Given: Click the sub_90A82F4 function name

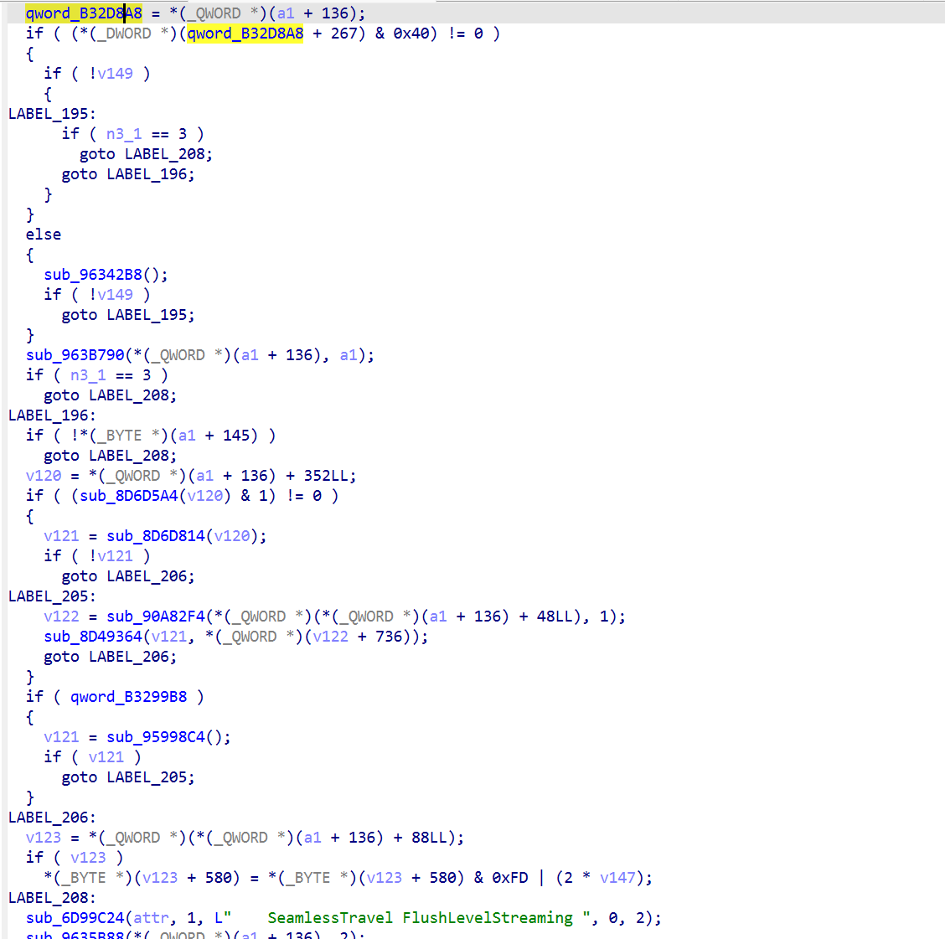Looking at the screenshot, I should click(139, 616).
